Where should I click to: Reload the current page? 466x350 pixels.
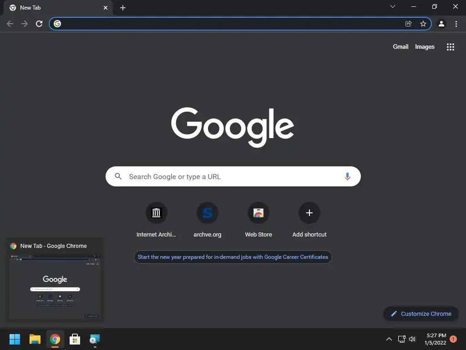click(39, 24)
